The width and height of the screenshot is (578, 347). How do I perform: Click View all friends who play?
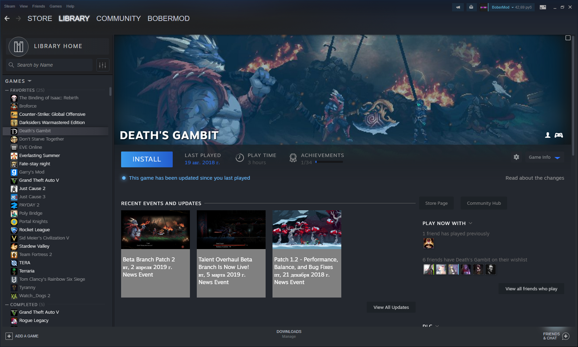(532, 289)
